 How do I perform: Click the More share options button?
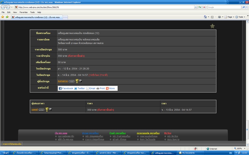110,88
